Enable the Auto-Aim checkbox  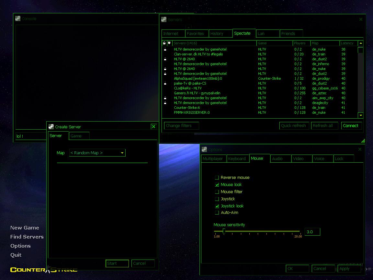pos(217,213)
